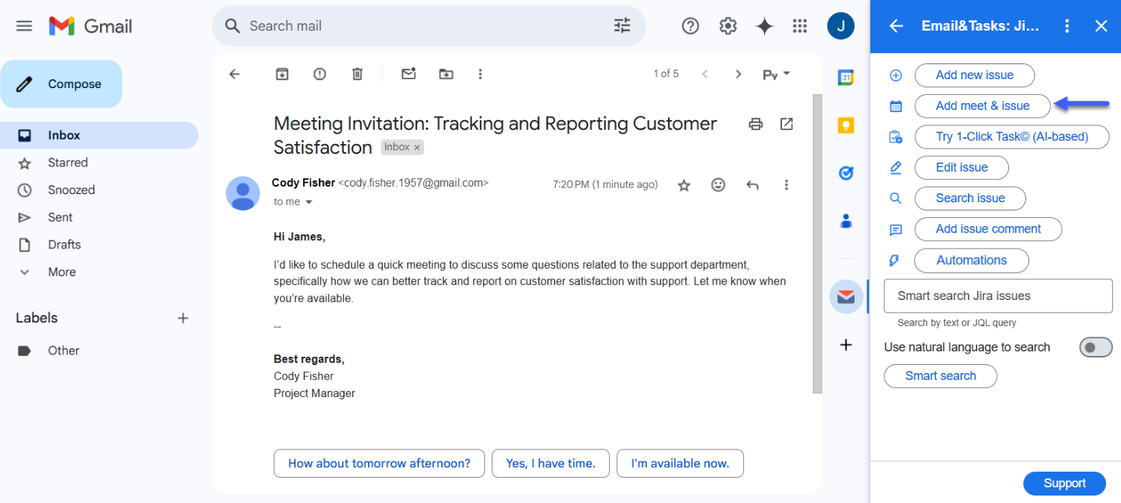Screen dimensions: 1121x503
Task: Go to Drafts folder
Action: coord(64,245)
